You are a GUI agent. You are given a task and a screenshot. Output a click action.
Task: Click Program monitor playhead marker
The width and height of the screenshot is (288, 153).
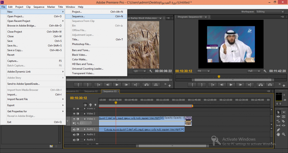(x=219, y=76)
